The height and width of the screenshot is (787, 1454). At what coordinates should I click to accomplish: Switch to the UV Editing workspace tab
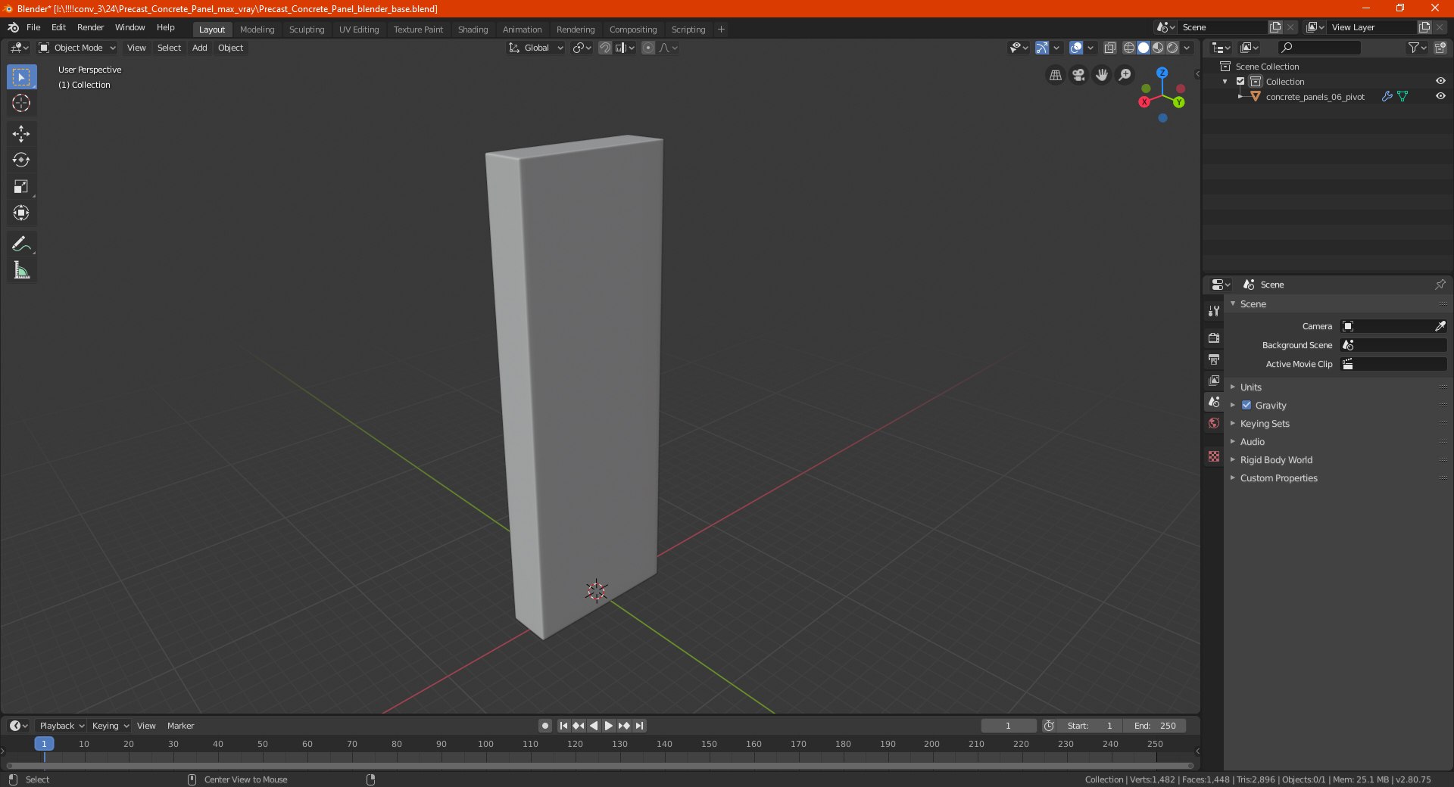coord(359,30)
